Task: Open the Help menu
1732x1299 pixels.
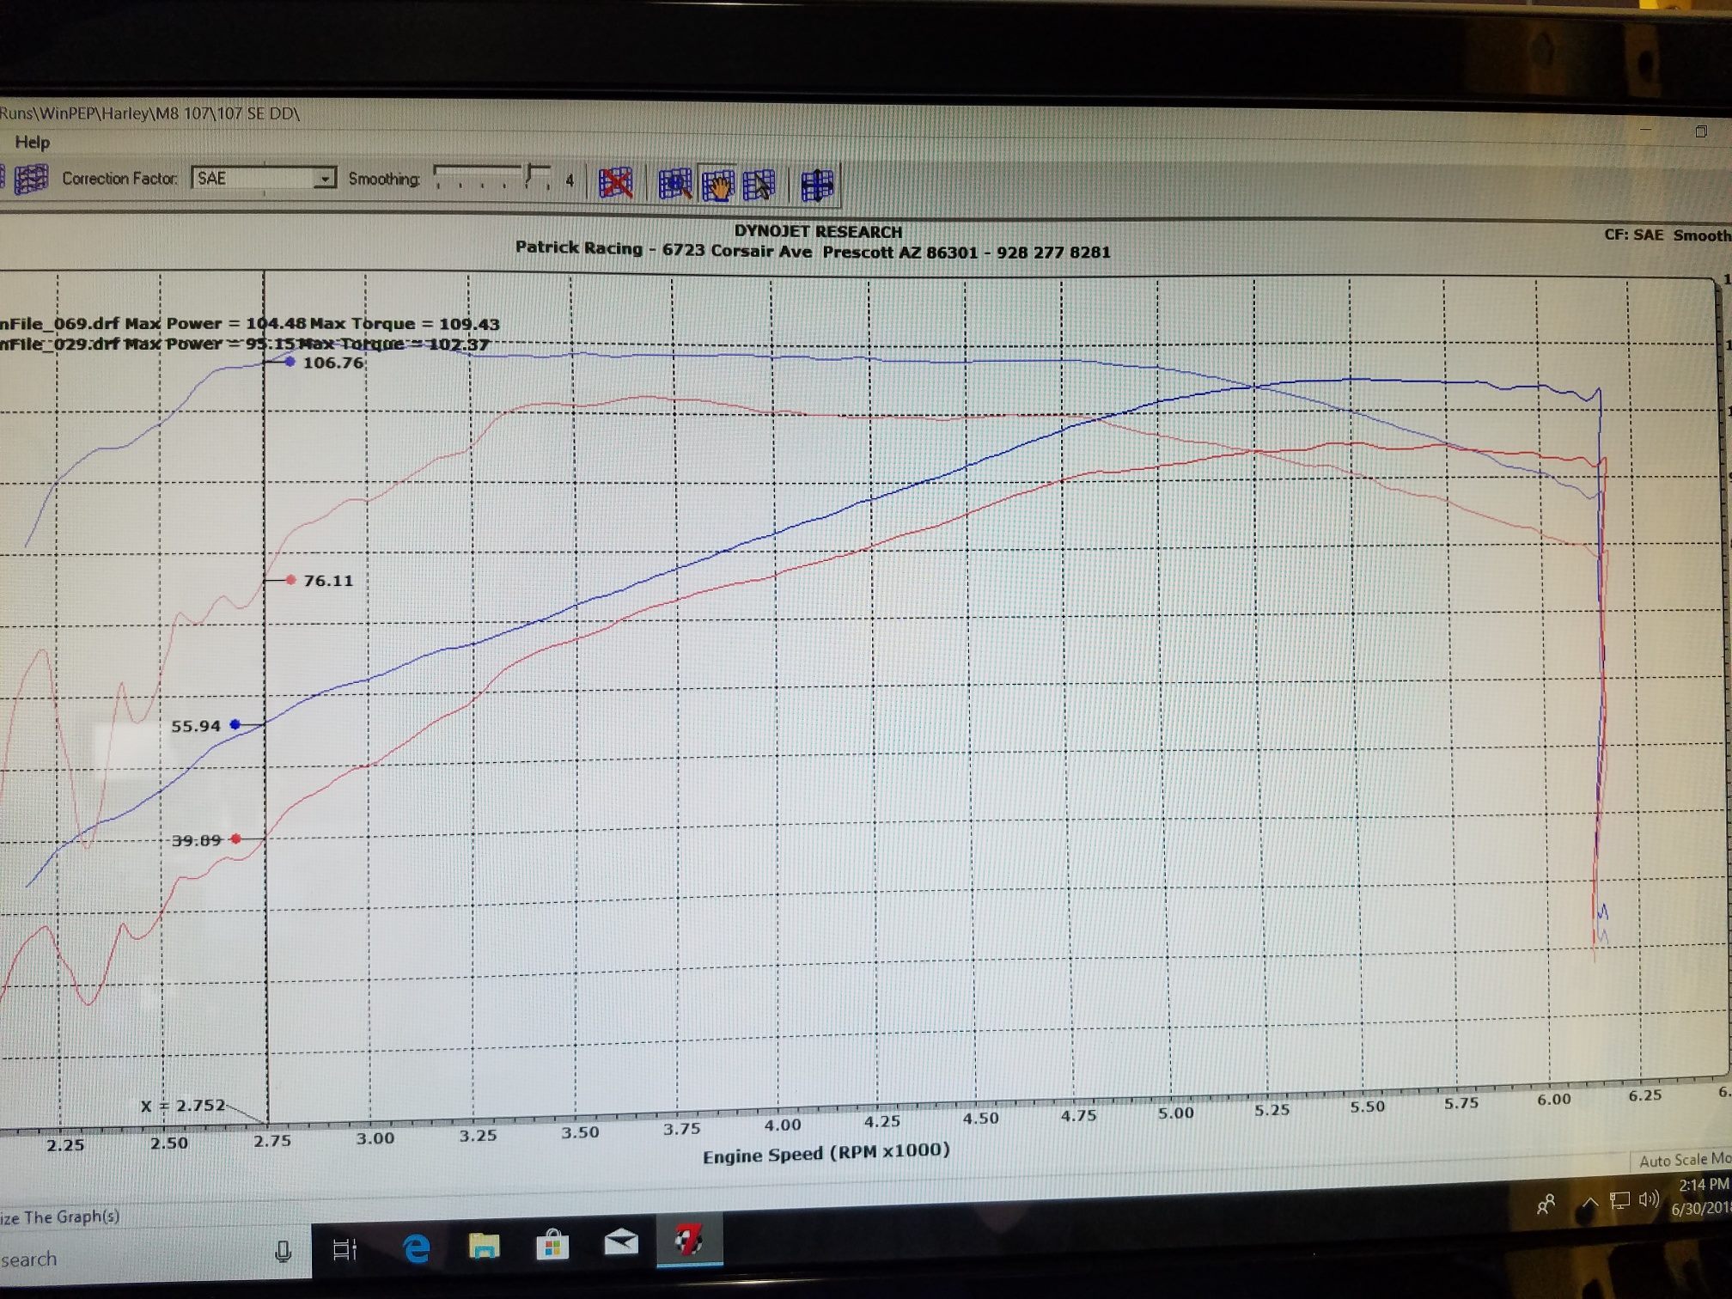Action: click(32, 142)
